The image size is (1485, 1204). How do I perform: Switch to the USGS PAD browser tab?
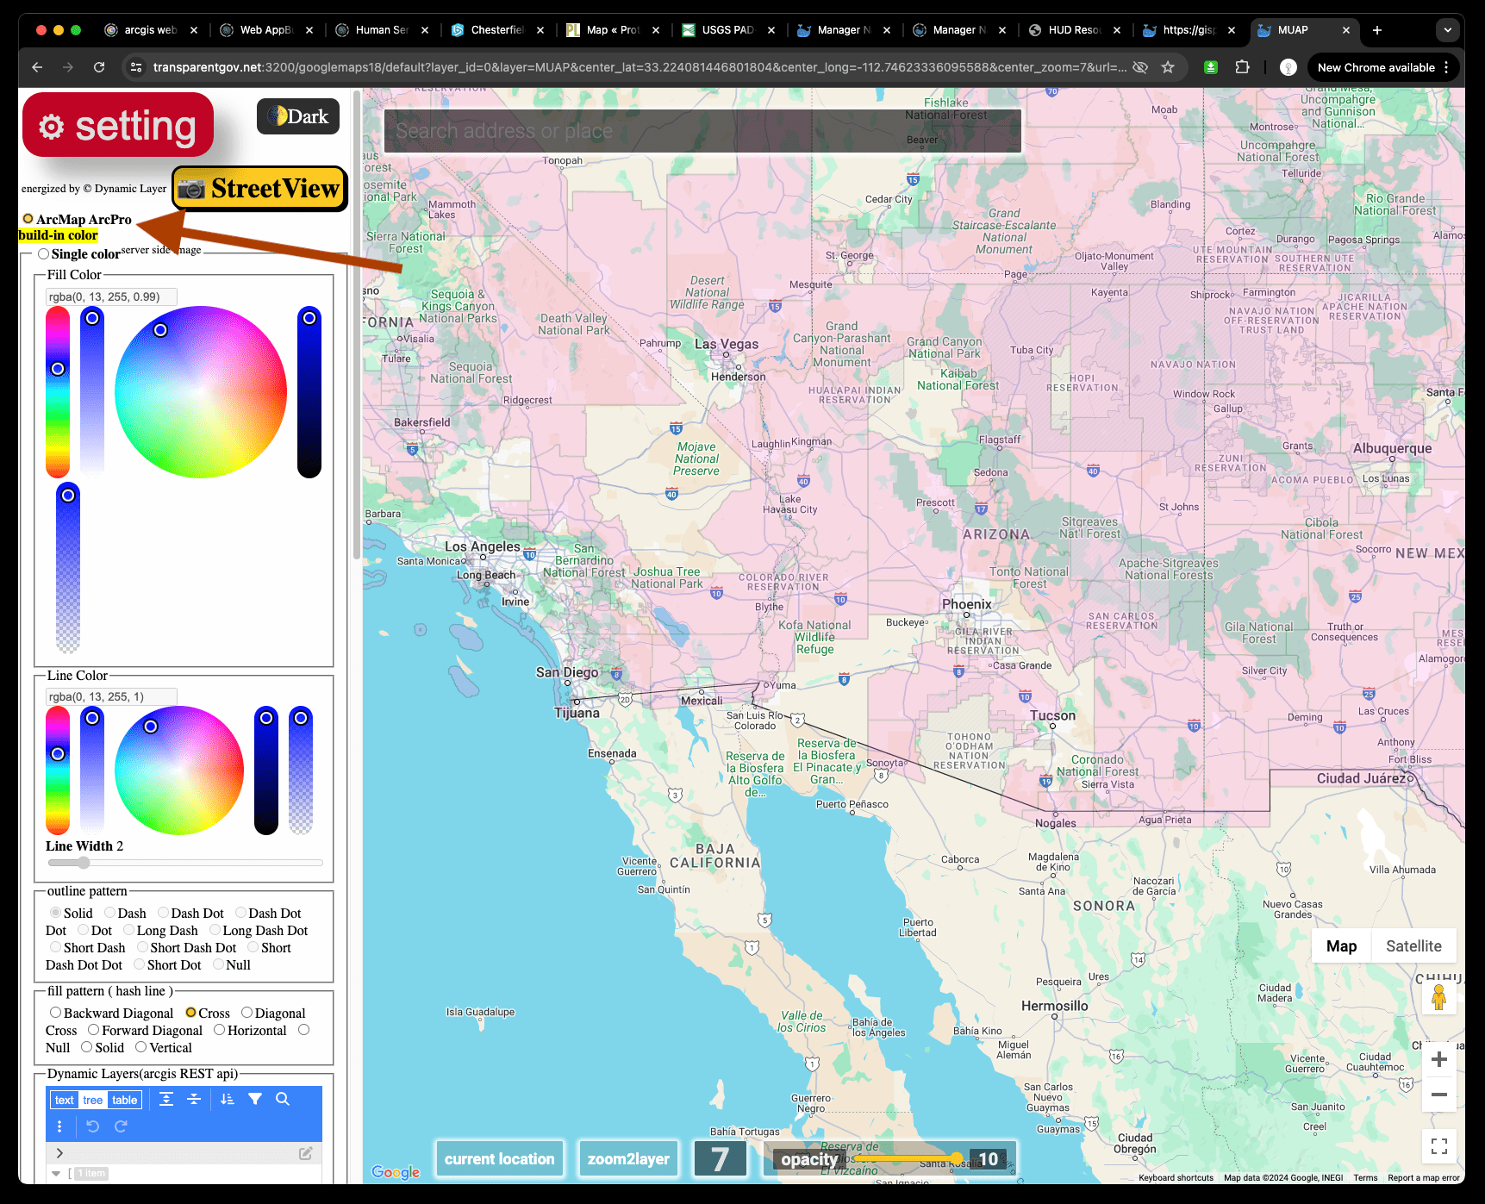(x=728, y=30)
